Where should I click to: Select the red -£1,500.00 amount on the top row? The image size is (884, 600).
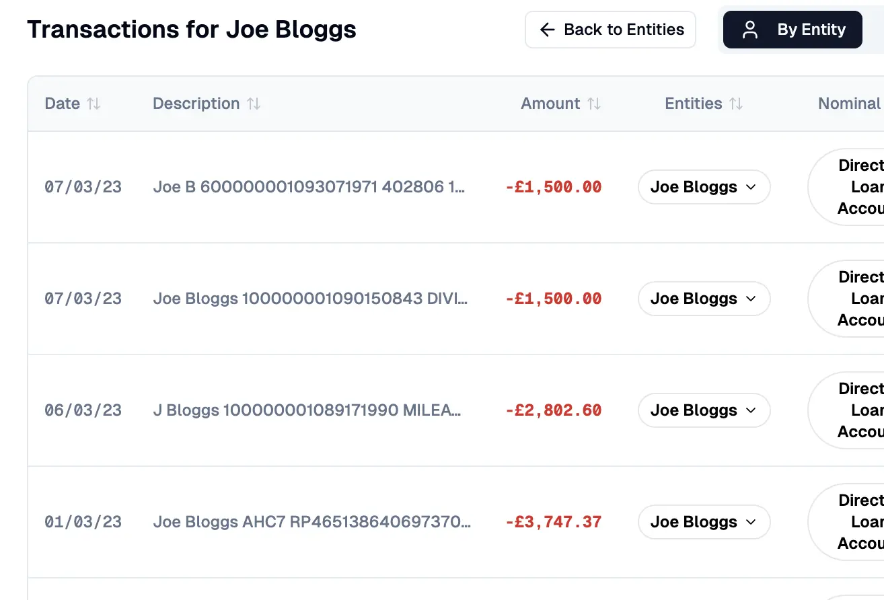[x=553, y=187]
